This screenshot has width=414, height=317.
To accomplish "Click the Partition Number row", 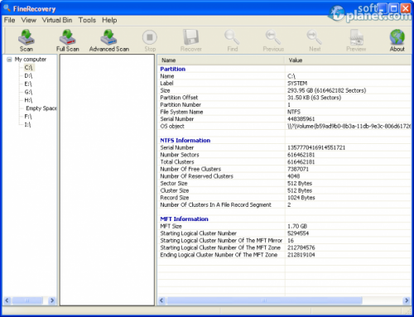I will click(x=284, y=105).
